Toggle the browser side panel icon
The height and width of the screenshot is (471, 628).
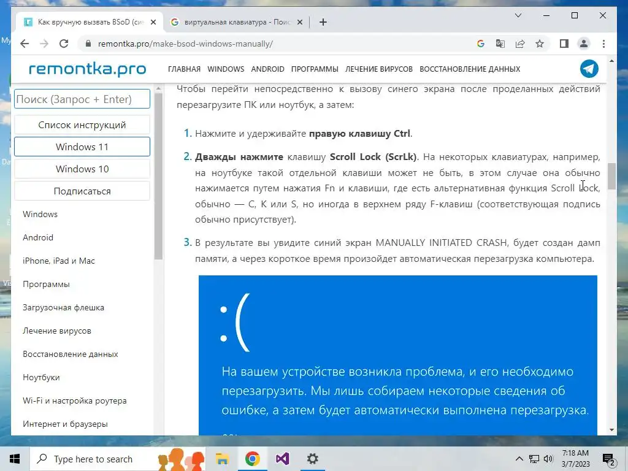[564, 44]
